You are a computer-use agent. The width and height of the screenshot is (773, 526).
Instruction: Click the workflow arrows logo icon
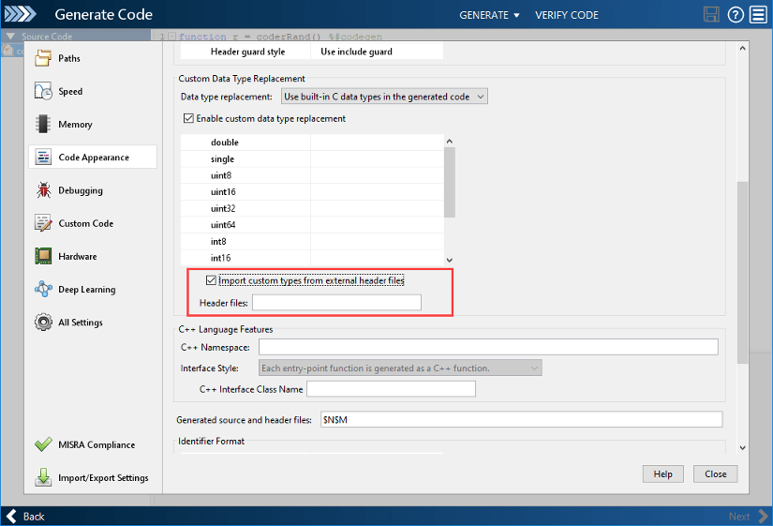point(20,14)
